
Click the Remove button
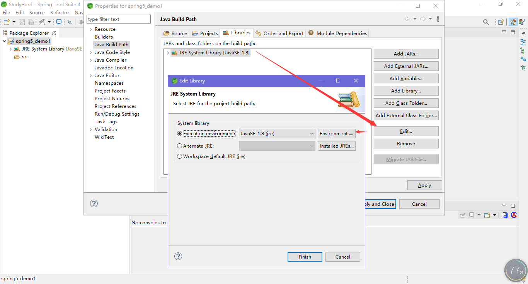pyautogui.click(x=406, y=143)
